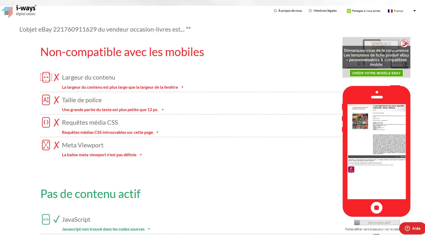Click the Meta Viewport icon
This screenshot has width=425, height=235.
(46, 145)
